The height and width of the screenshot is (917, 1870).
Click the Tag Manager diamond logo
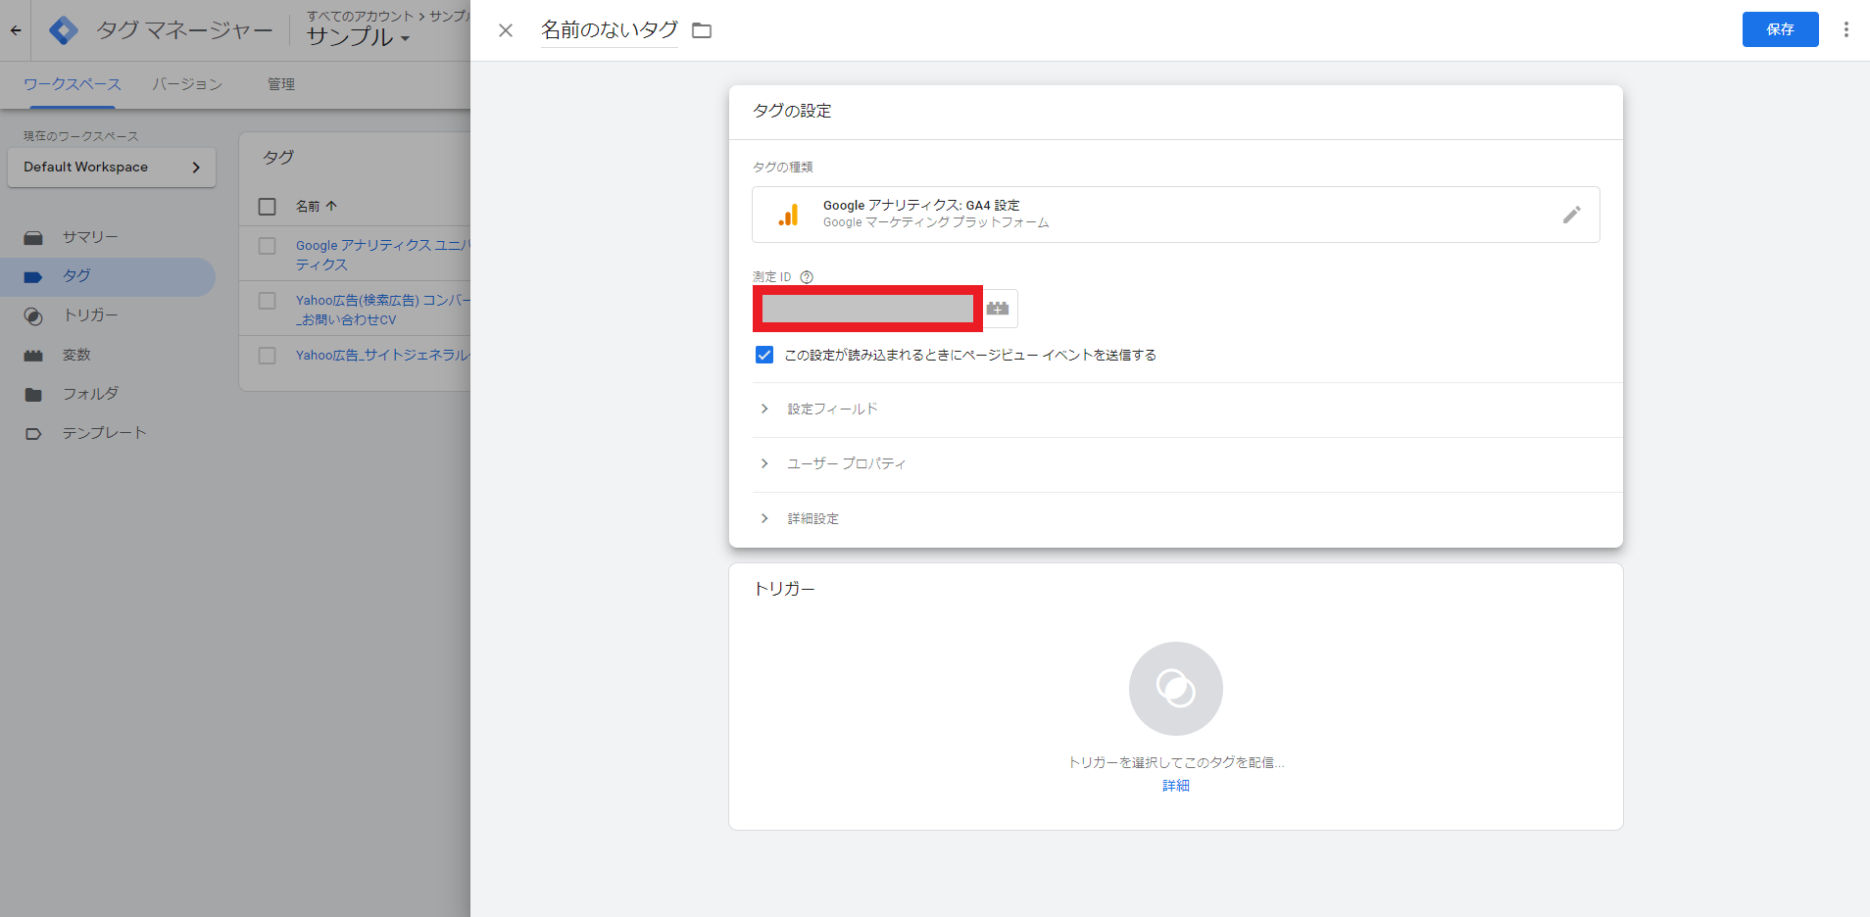[x=64, y=30]
